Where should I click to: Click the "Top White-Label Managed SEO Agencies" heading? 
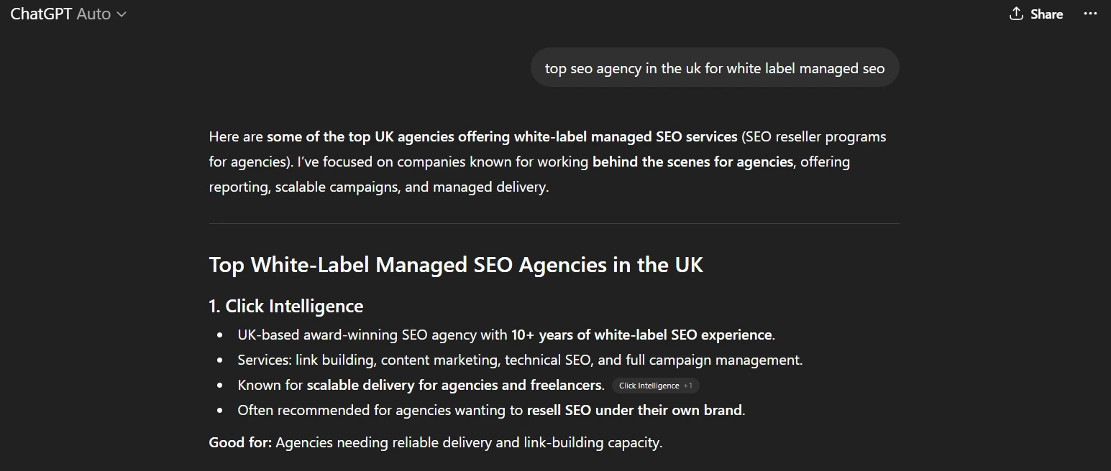[456, 264]
